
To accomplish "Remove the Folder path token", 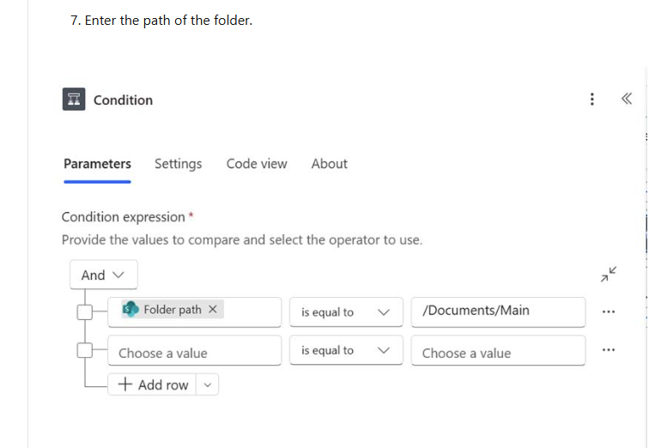I will click(x=212, y=310).
